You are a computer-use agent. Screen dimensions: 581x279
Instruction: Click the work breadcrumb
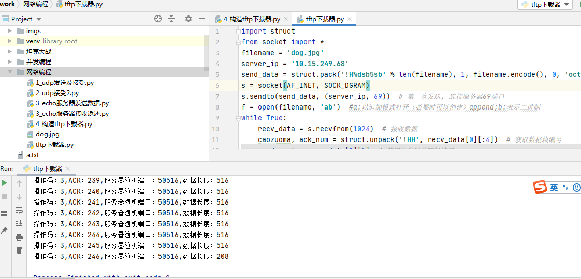click(7, 5)
